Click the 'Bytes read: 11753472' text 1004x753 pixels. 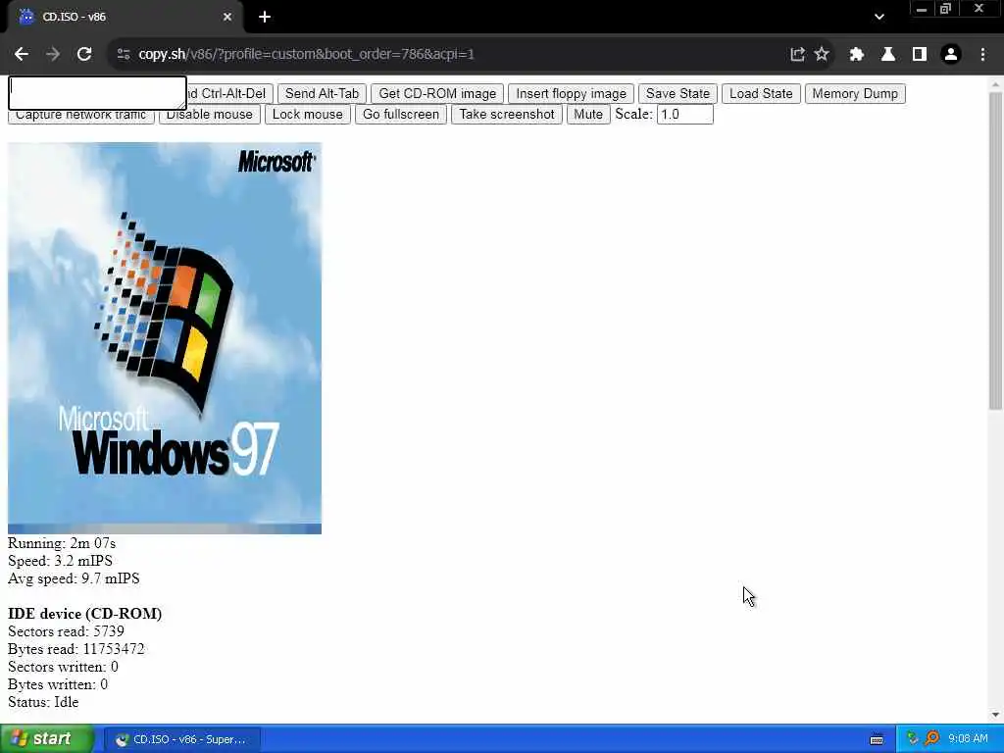tap(76, 649)
